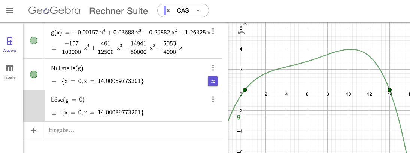Select the Löse(g = 0) command text

pyautogui.click(x=68, y=100)
